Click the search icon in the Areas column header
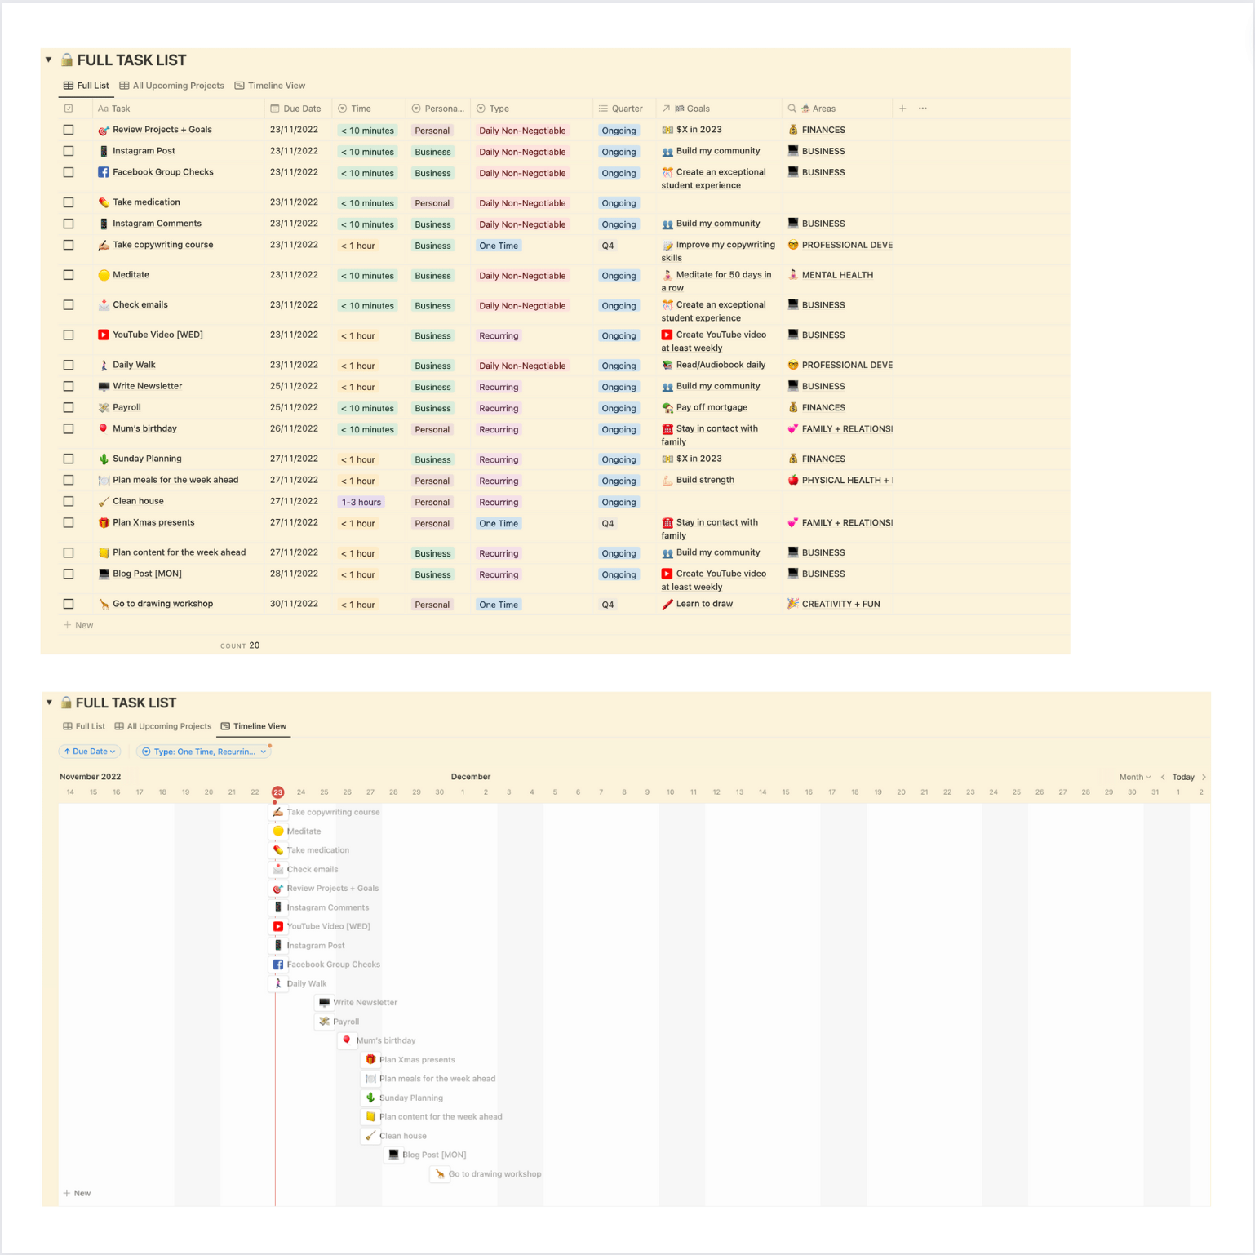Screen dimensions: 1255x1255 (x=792, y=109)
